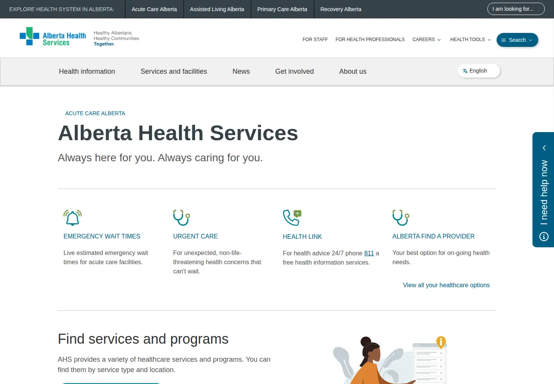Viewport: 554px width, 384px height.
Task: Click the woman illustration thumbnail
Action: (x=390, y=360)
